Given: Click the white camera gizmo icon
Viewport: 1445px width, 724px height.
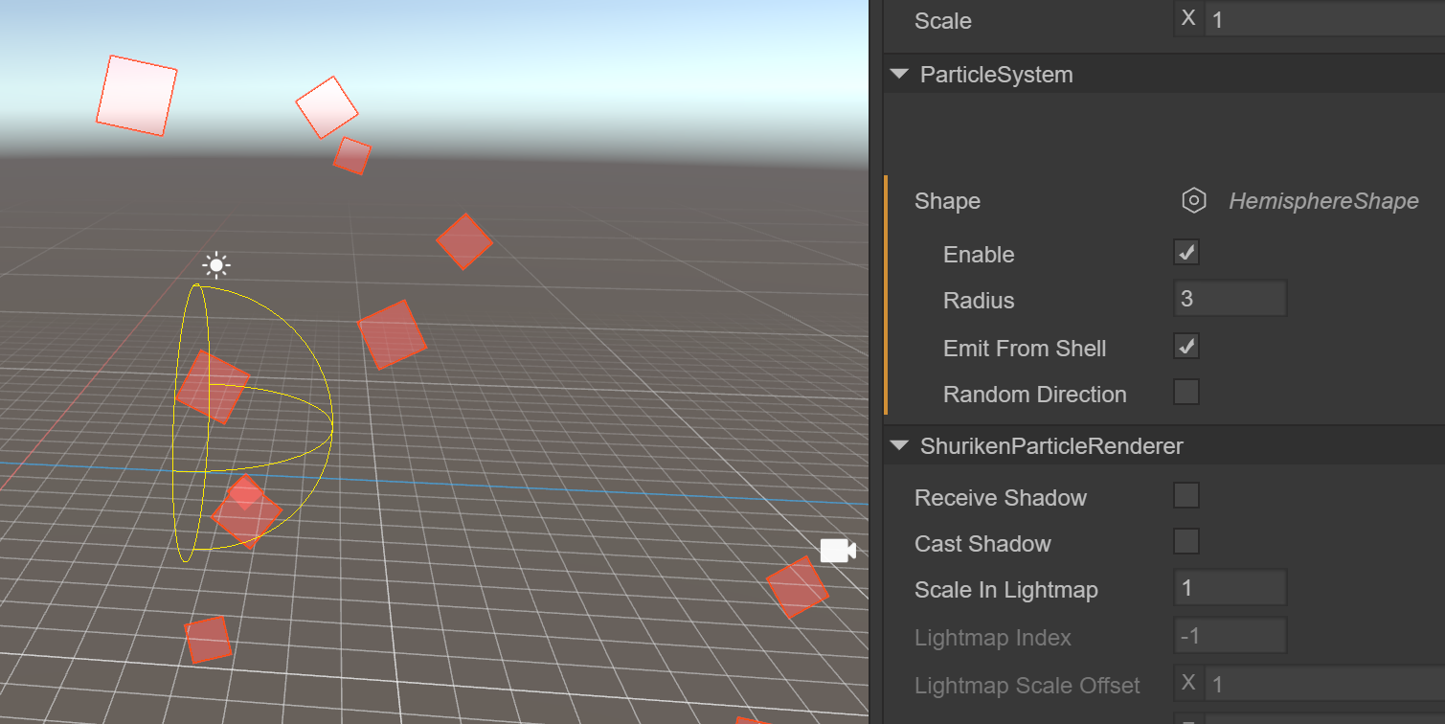Looking at the screenshot, I should coord(837,551).
